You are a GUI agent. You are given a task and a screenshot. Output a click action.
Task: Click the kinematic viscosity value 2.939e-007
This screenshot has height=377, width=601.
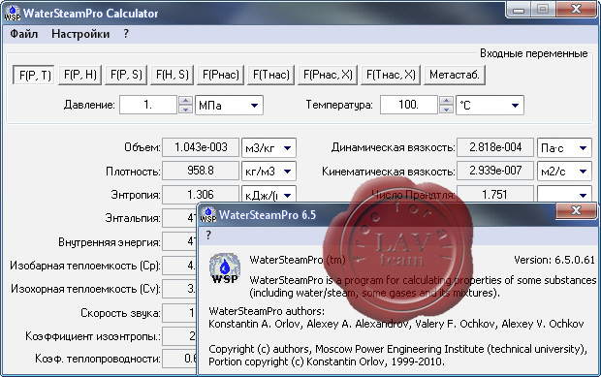pyautogui.click(x=495, y=171)
